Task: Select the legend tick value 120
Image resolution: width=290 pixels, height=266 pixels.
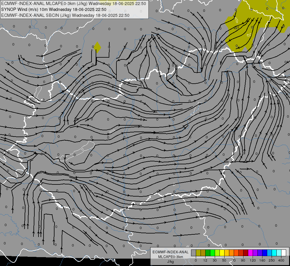Action: [x=253, y=260]
